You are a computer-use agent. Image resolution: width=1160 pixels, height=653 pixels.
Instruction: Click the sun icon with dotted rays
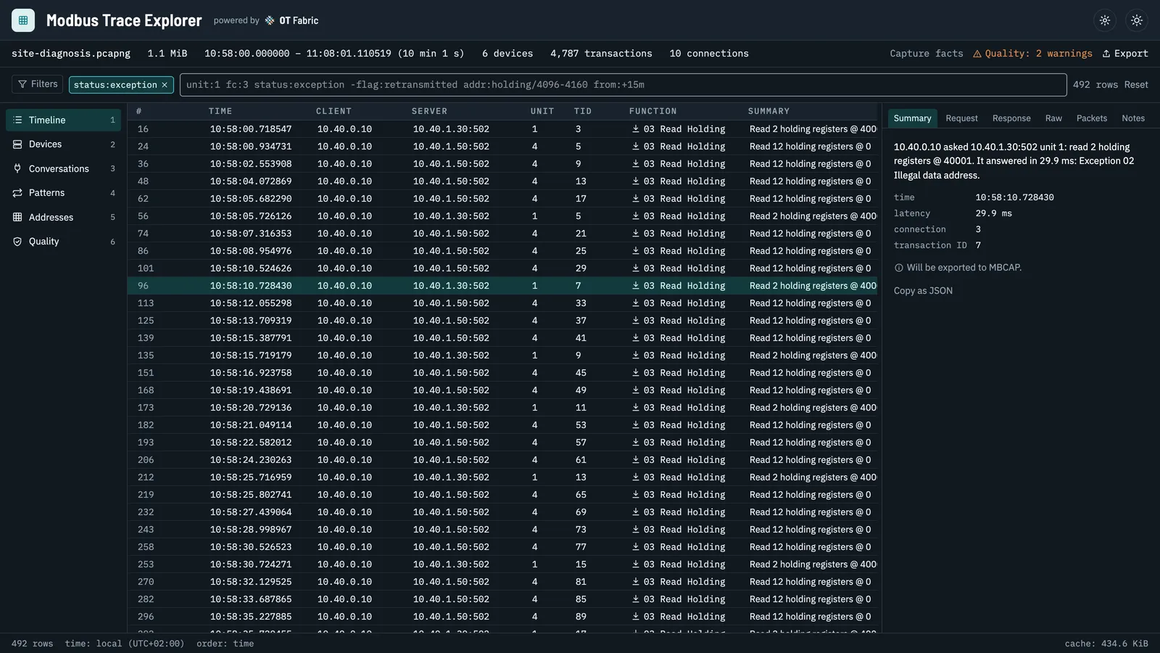tap(1105, 20)
